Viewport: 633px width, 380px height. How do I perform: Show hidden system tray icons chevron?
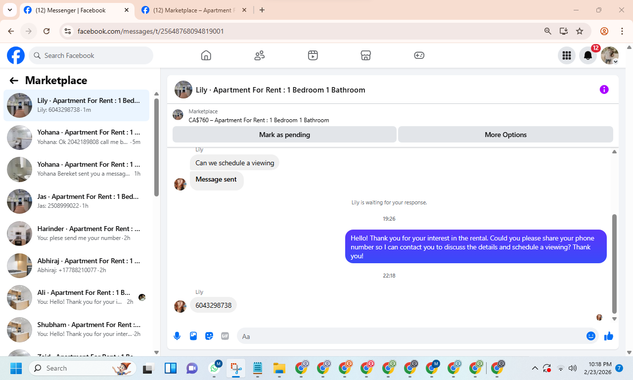pyautogui.click(x=535, y=368)
